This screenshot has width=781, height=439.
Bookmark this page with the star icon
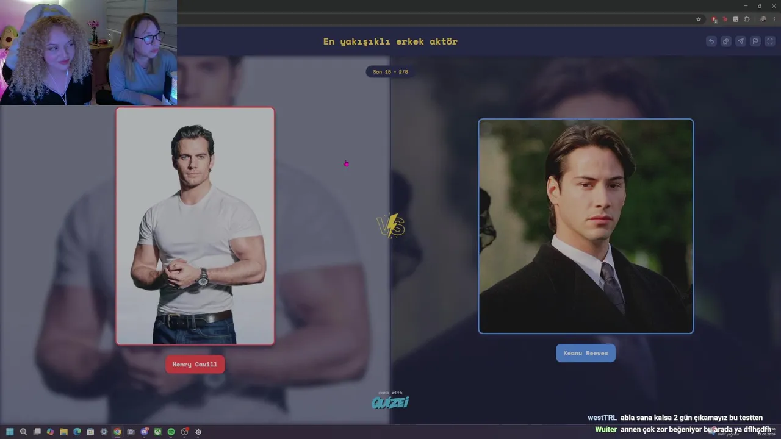click(699, 19)
